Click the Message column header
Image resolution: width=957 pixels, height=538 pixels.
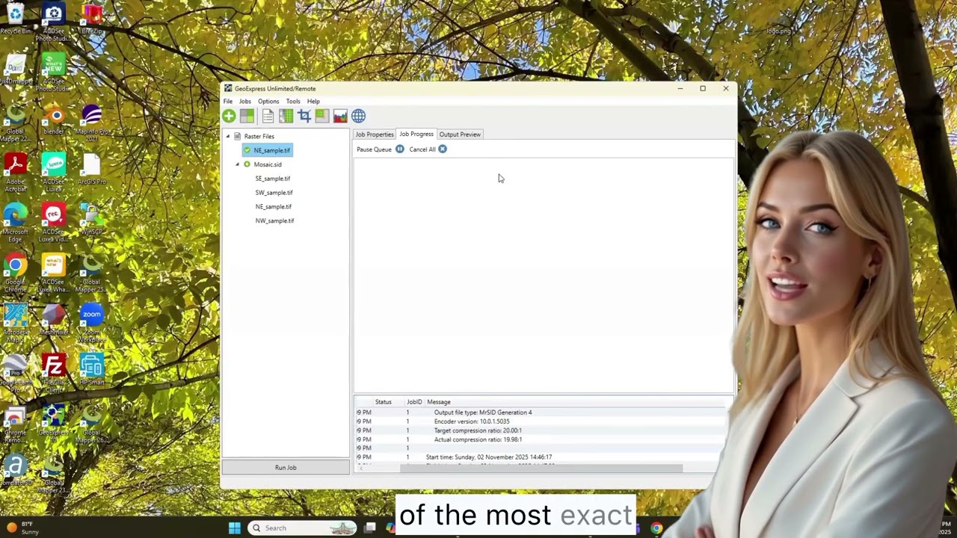[439, 402]
